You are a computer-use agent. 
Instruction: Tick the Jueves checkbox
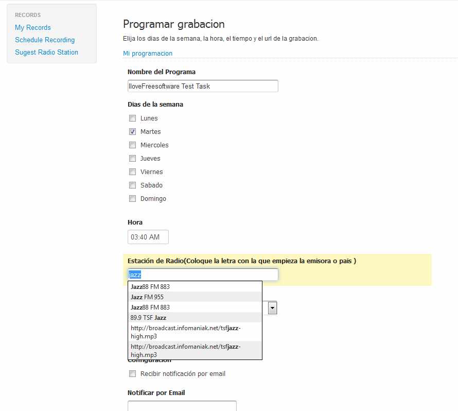tap(132, 158)
